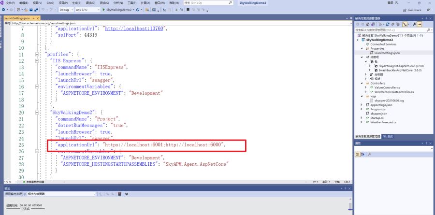Screen dimensions: 435x215
Task: Toggle the highlighted track active item button
Action: point(405,25)
